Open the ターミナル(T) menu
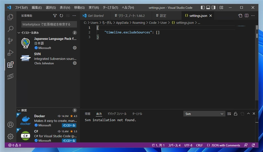The image size is (263, 152). coord(110,8)
